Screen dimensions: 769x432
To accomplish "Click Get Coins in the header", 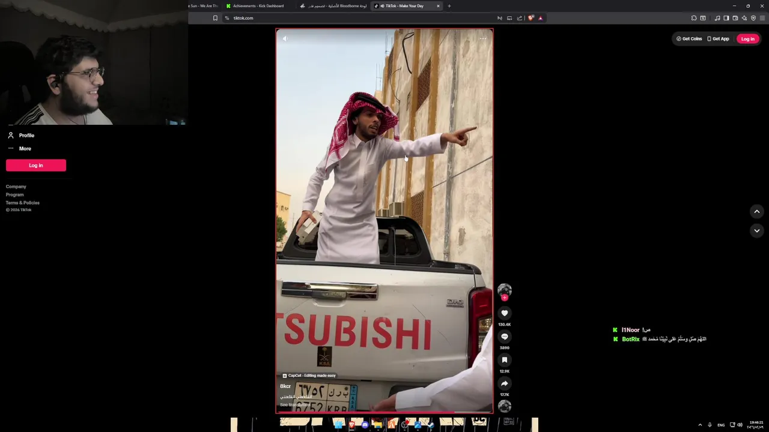I will (689, 39).
